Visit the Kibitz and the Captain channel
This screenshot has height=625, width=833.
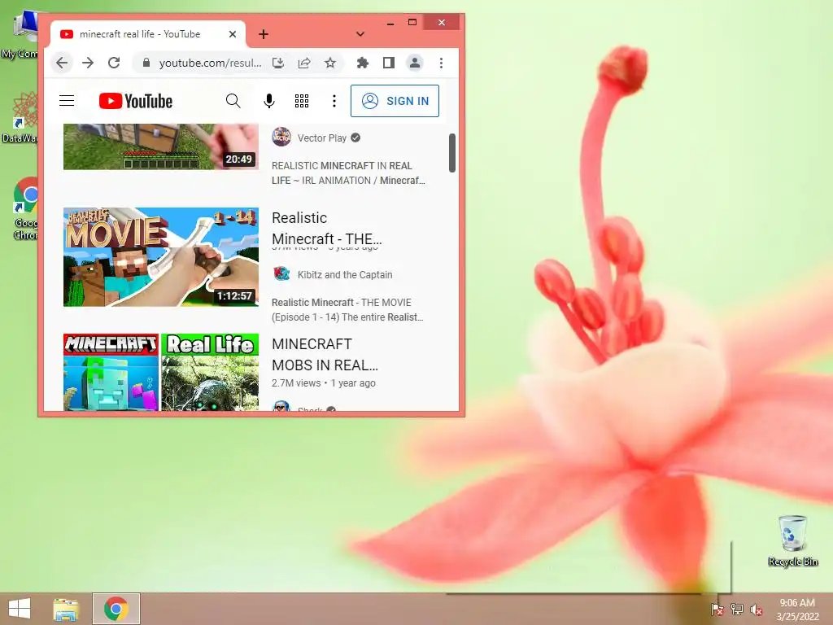click(x=345, y=275)
